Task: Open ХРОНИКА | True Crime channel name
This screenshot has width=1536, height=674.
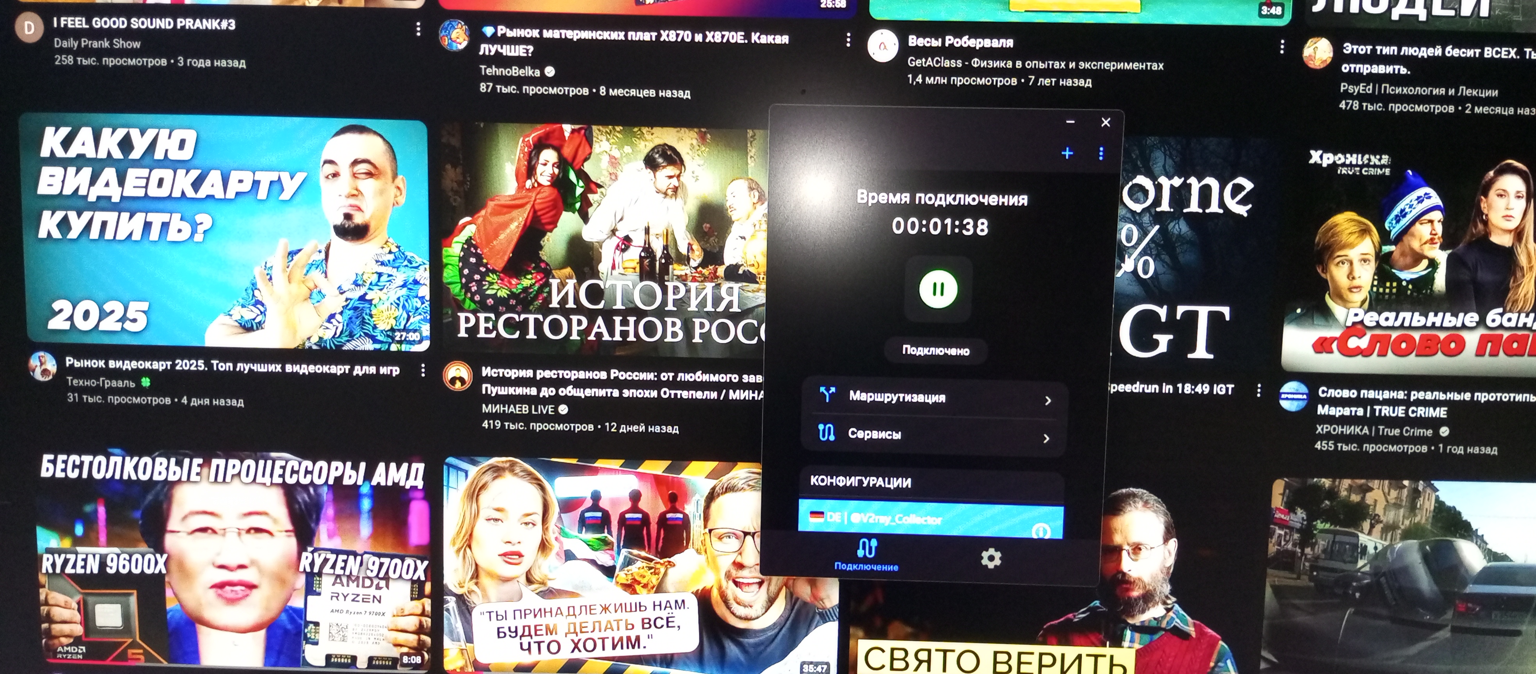Action: 1374,431
